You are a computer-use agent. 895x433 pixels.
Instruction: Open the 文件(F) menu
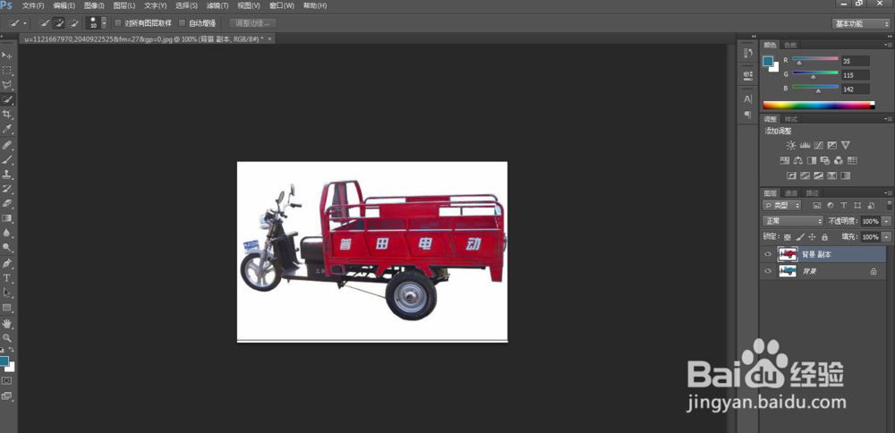32,5
